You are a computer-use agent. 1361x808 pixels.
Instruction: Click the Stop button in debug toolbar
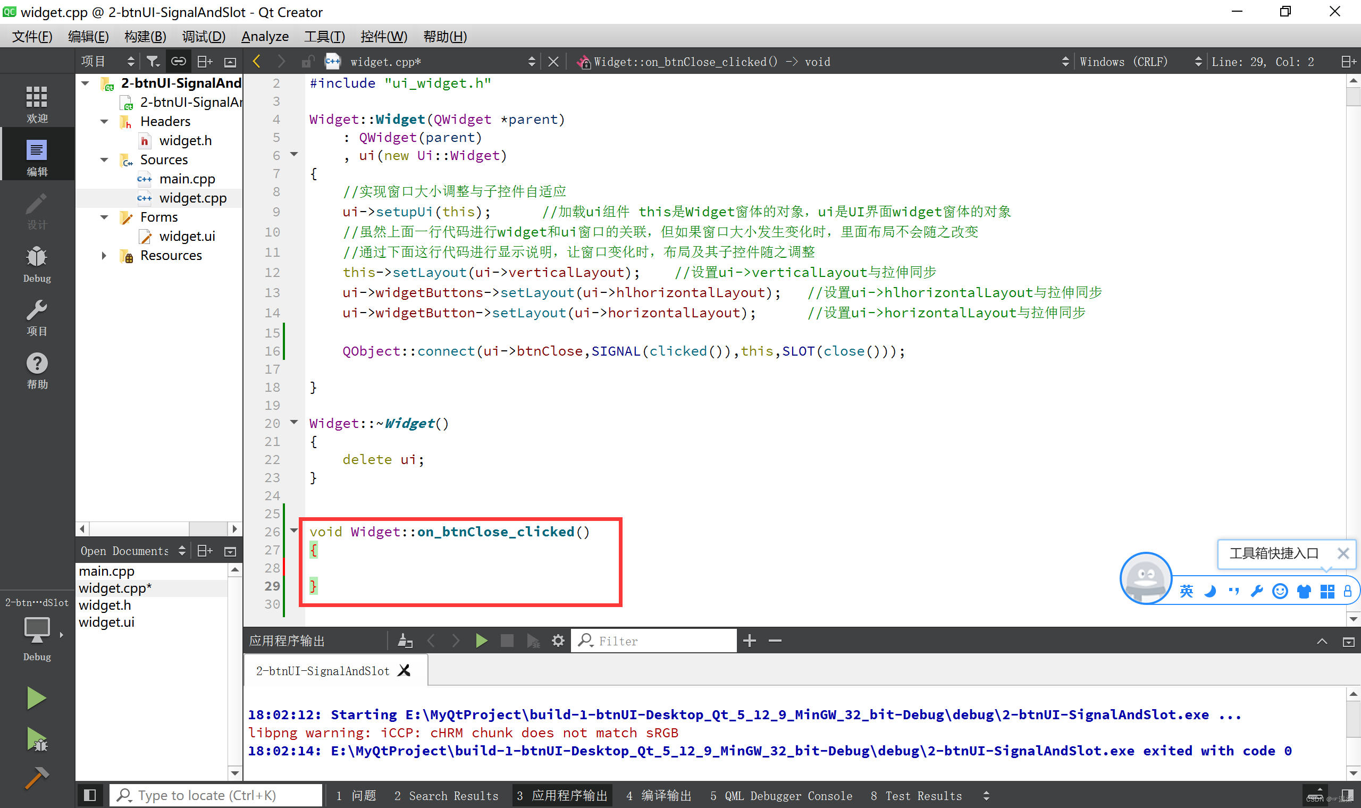click(x=507, y=639)
